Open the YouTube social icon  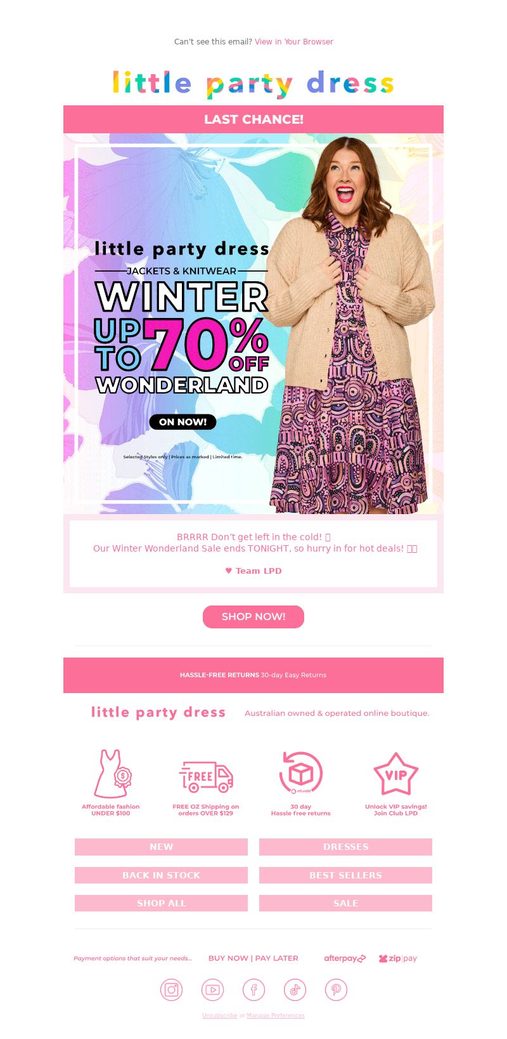click(x=212, y=989)
